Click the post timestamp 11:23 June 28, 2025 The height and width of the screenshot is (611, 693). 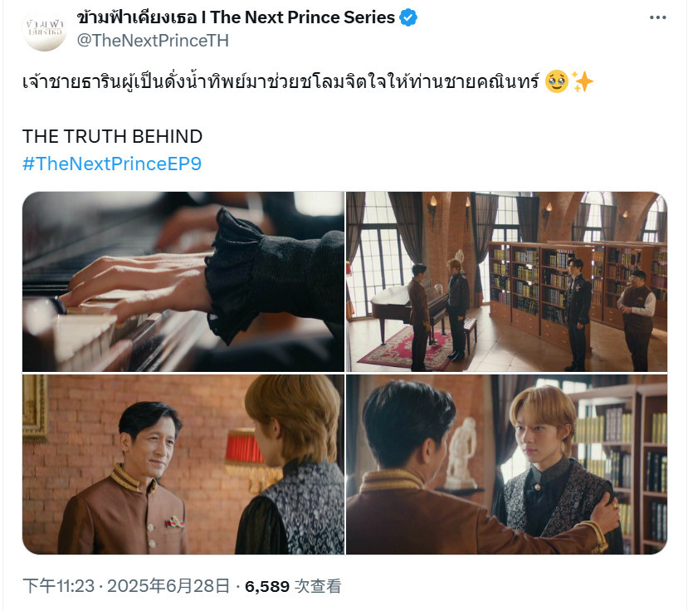coord(126,586)
